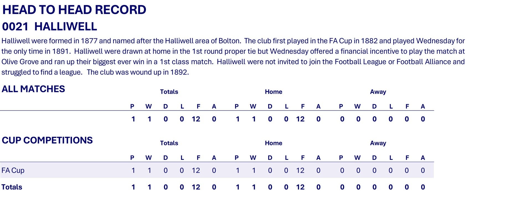Click the description paragraph about Halliwell

click(x=233, y=56)
